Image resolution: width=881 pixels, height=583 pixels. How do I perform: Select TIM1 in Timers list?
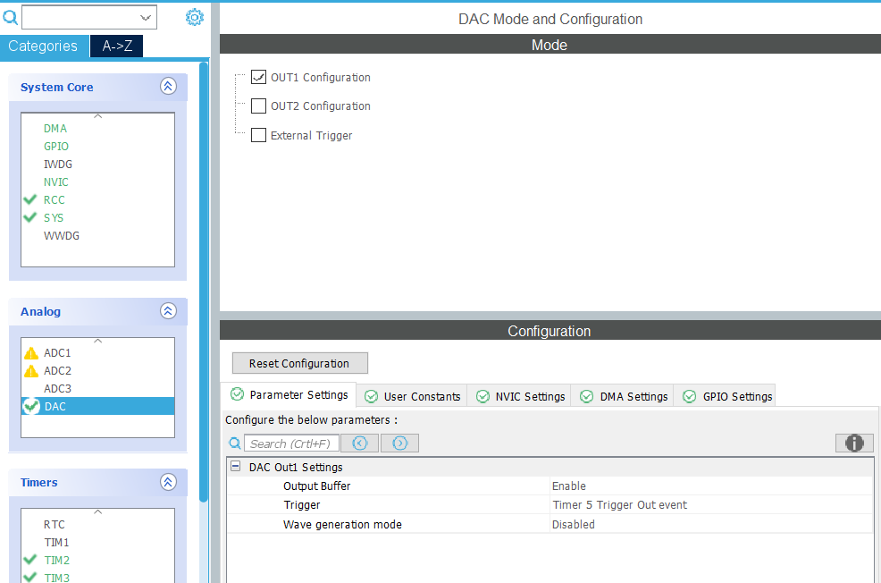tap(56, 543)
